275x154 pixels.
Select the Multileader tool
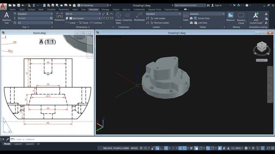coord(139,17)
